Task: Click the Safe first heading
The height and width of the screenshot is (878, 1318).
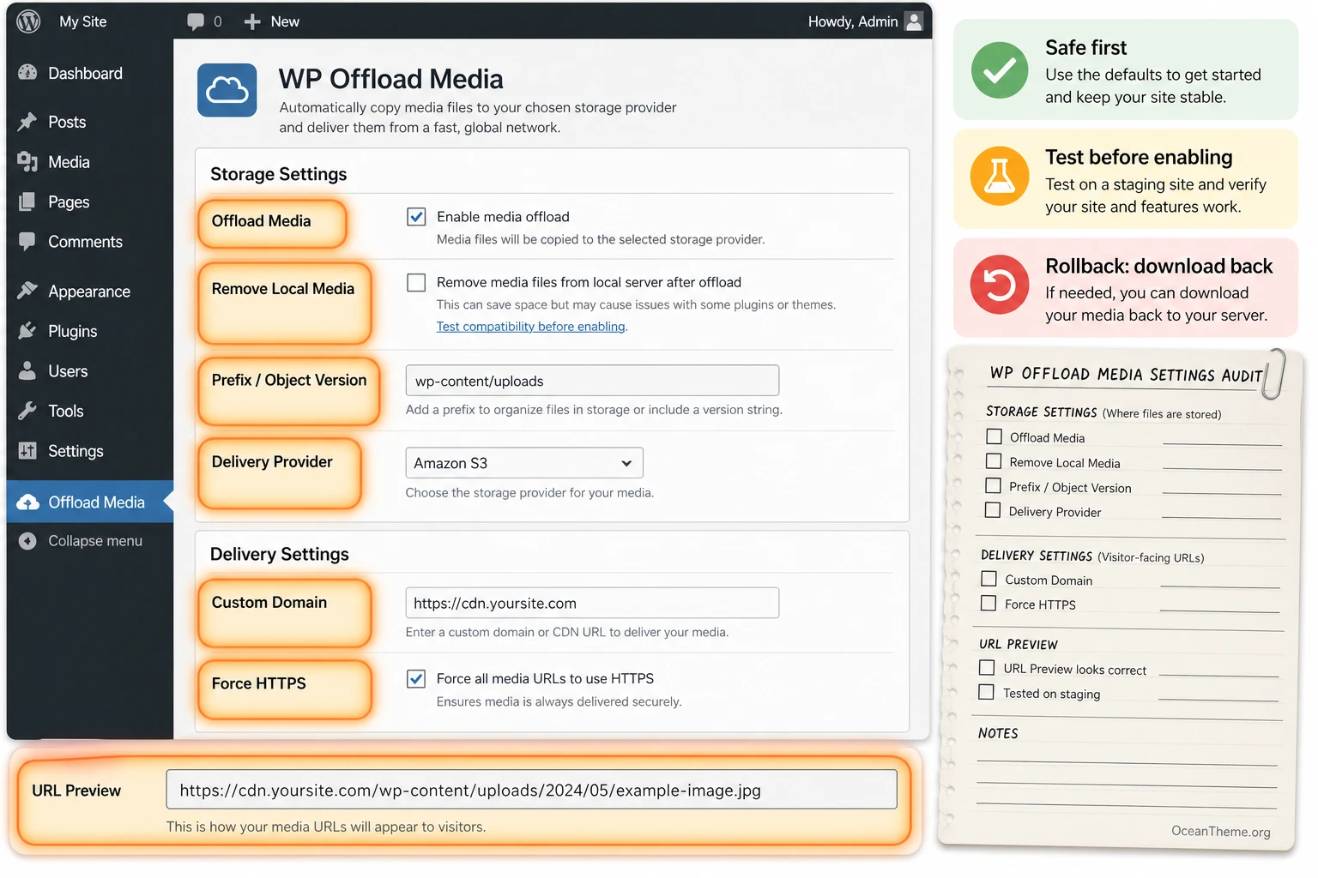Action: pos(1086,48)
